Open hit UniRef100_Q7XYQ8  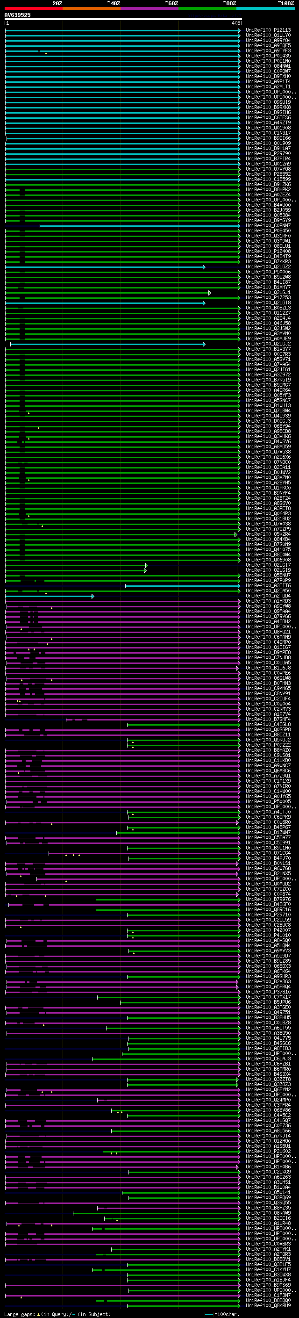click(268, 169)
